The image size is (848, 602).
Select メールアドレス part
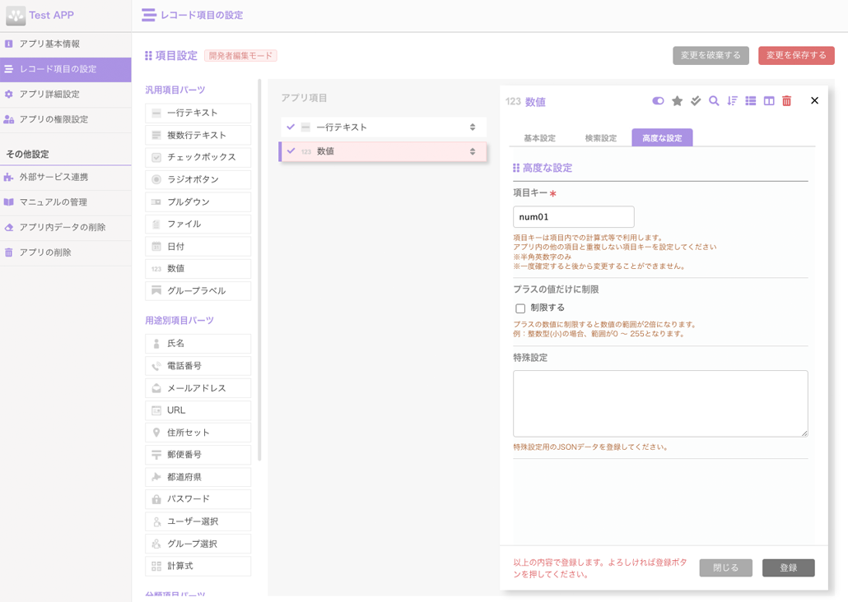coord(198,388)
